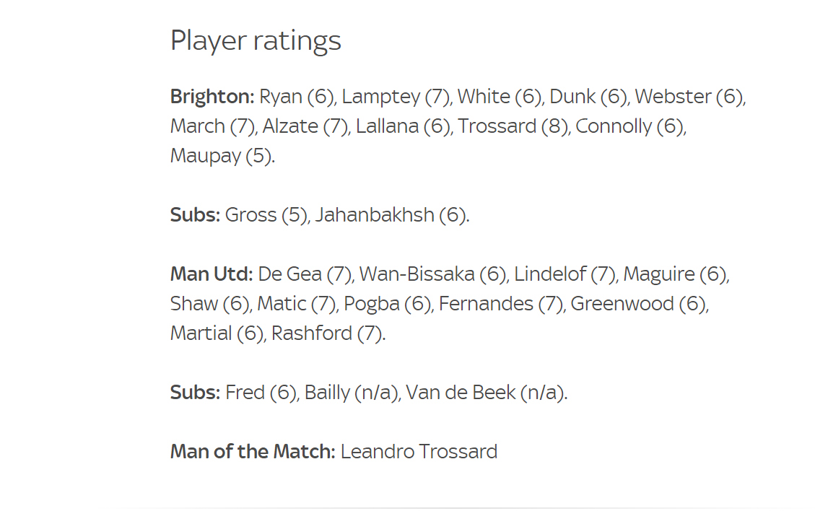
Task: Click on De Gea (7) text
Action: [x=305, y=274]
